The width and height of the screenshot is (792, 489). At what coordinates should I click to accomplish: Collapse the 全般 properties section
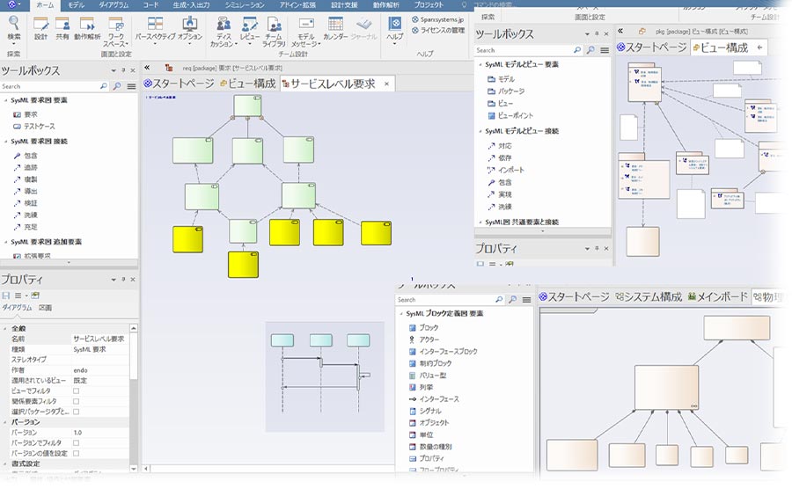[6, 327]
